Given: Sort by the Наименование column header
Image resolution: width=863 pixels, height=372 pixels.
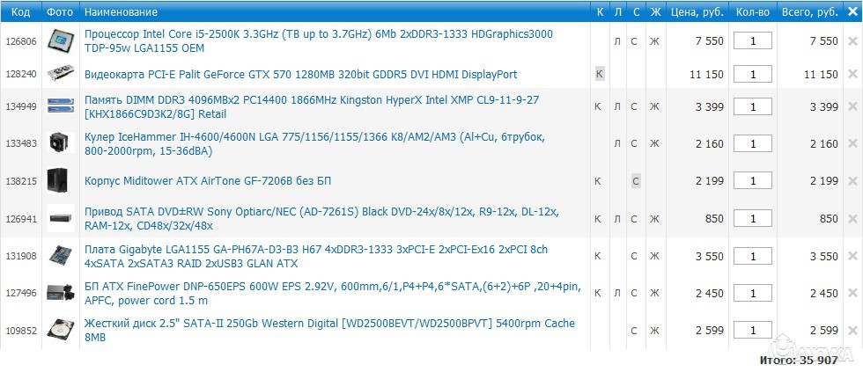Looking at the screenshot, I should click(122, 11).
